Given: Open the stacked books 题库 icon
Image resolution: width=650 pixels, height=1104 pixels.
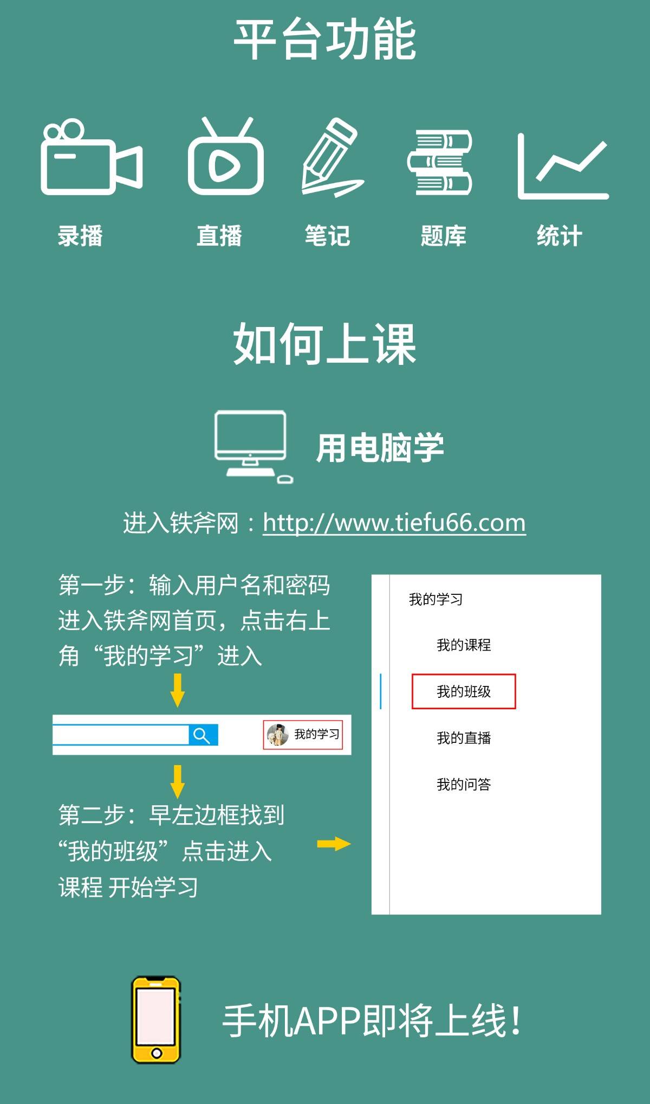Looking at the screenshot, I should [440, 163].
